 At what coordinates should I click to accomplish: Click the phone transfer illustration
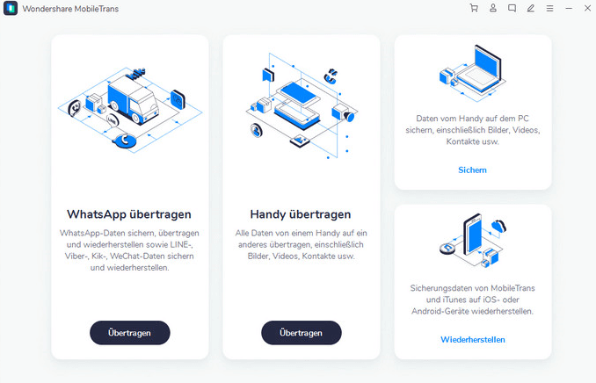301,105
